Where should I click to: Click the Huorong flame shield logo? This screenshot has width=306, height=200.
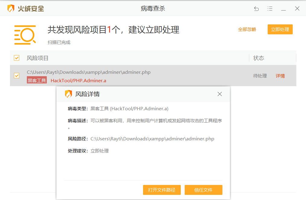(11, 8)
